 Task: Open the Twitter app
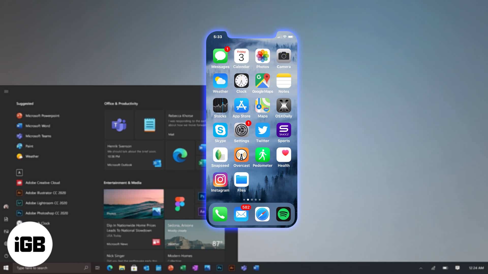click(x=263, y=130)
